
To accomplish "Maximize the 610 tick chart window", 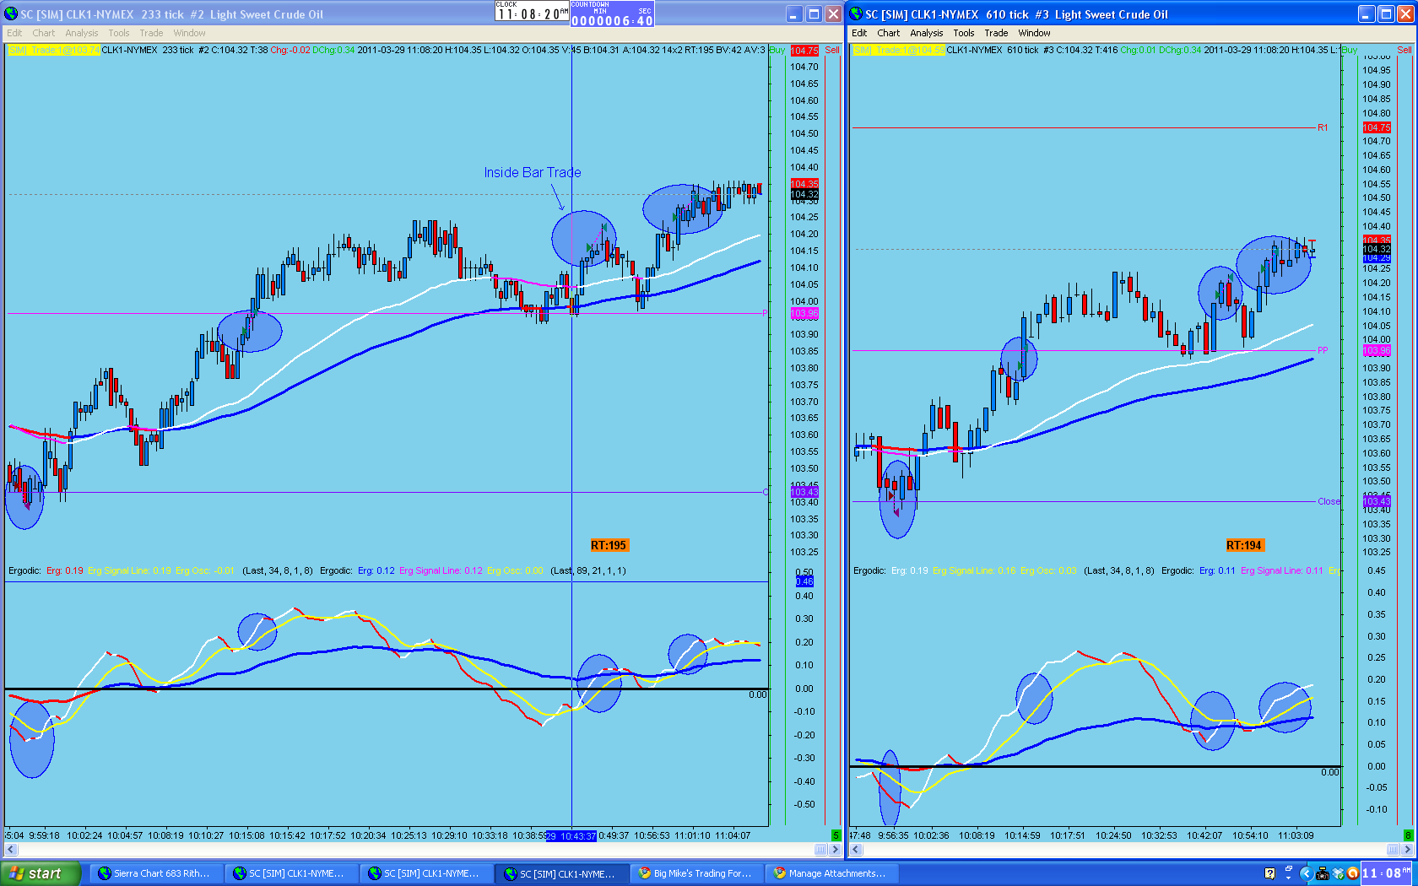I will tap(1386, 14).
